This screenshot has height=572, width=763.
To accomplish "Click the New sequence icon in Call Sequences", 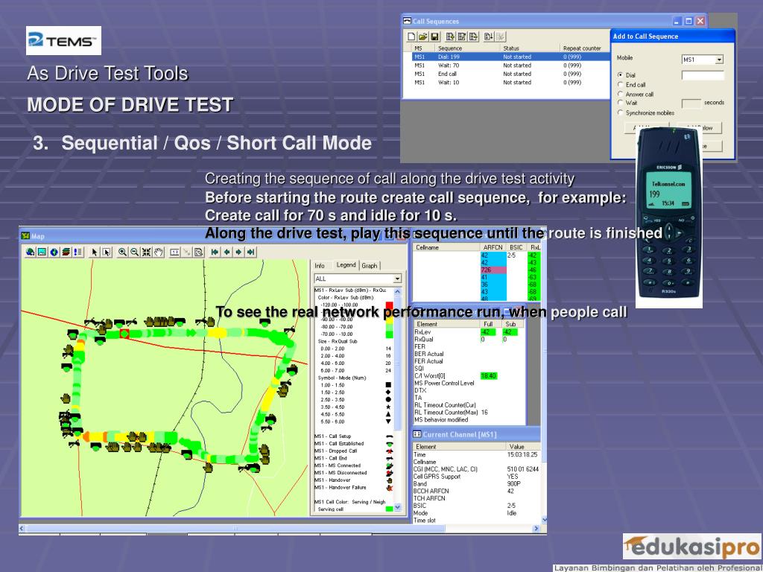I will click(x=411, y=36).
